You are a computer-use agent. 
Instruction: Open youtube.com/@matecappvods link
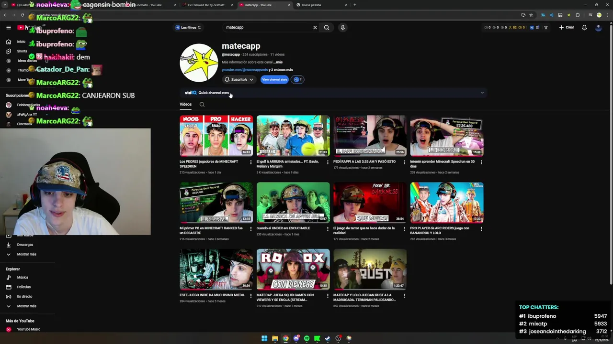[x=244, y=70]
